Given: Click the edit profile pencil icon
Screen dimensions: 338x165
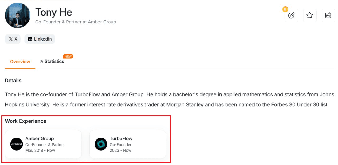Looking at the screenshot, I should [291, 16].
